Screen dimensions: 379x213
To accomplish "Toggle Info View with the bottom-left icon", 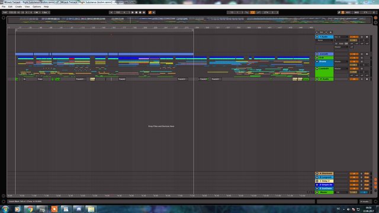I will (x=4, y=201).
